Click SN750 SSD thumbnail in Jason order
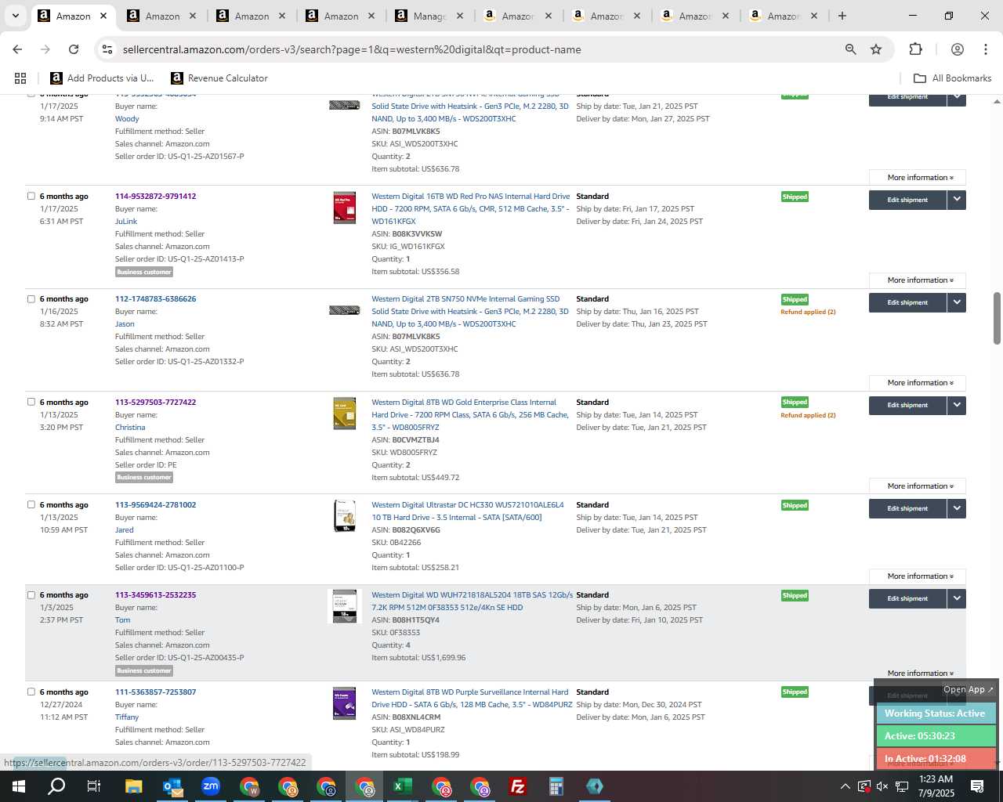Viewport: 1003px width, 802px height. point(344,310)
